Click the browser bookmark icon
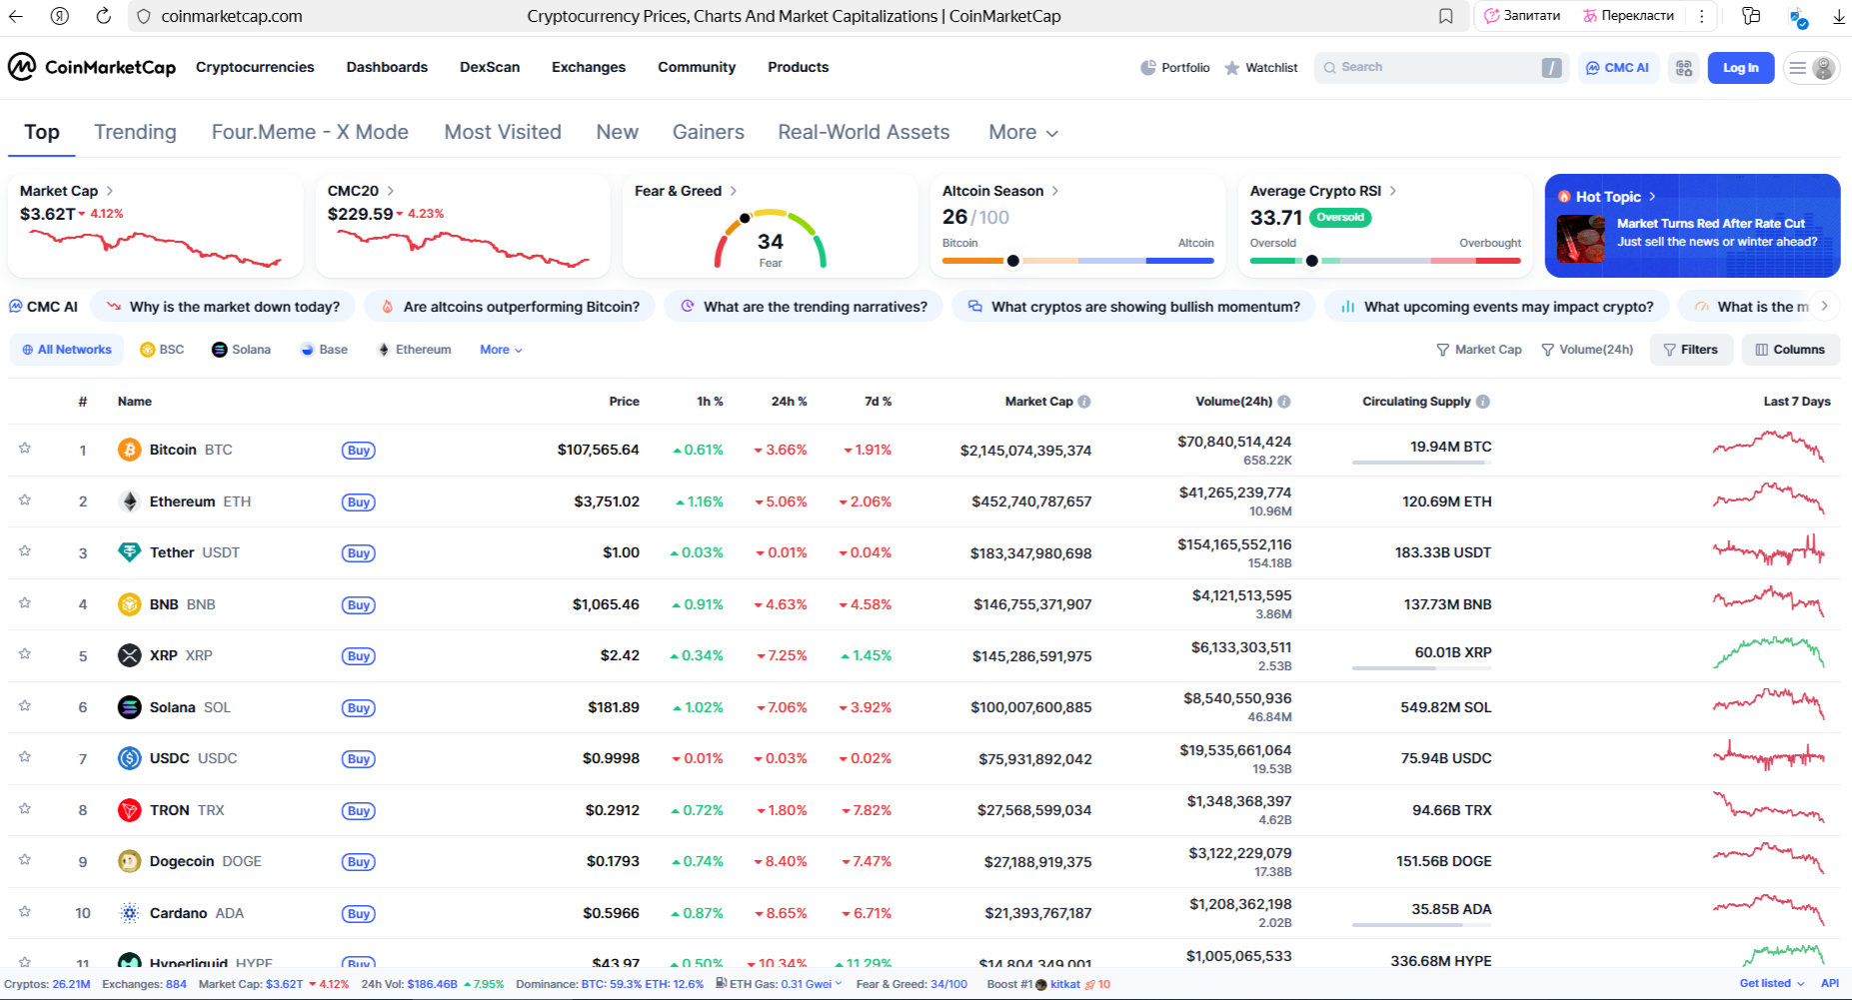The image size is (1852, 1000). [1445, 16]
